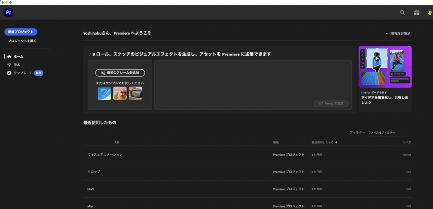
Task: Click the フィルター label
Action: (357, 133)
